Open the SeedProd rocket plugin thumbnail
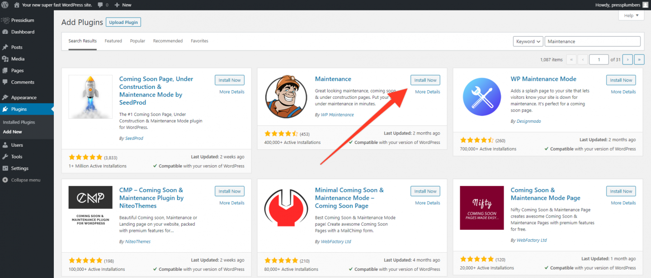The height and width of the screenshot is (278, 651). pyautogui.click(x=90, y=97)
